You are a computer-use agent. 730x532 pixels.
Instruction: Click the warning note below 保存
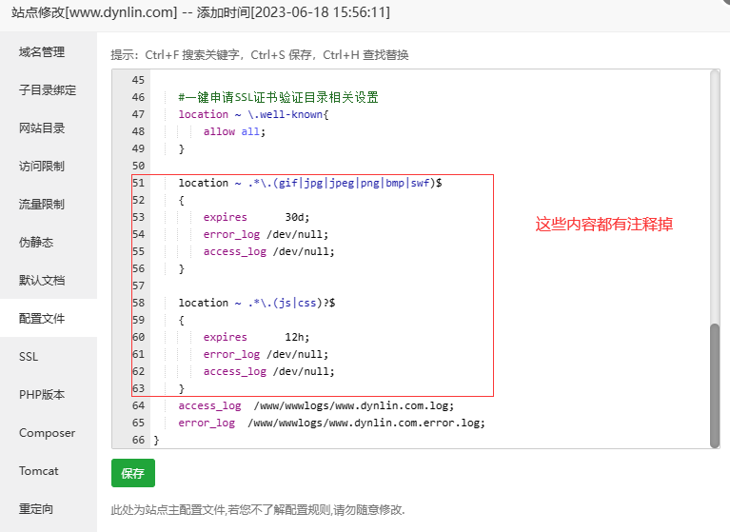coord(258,510)
